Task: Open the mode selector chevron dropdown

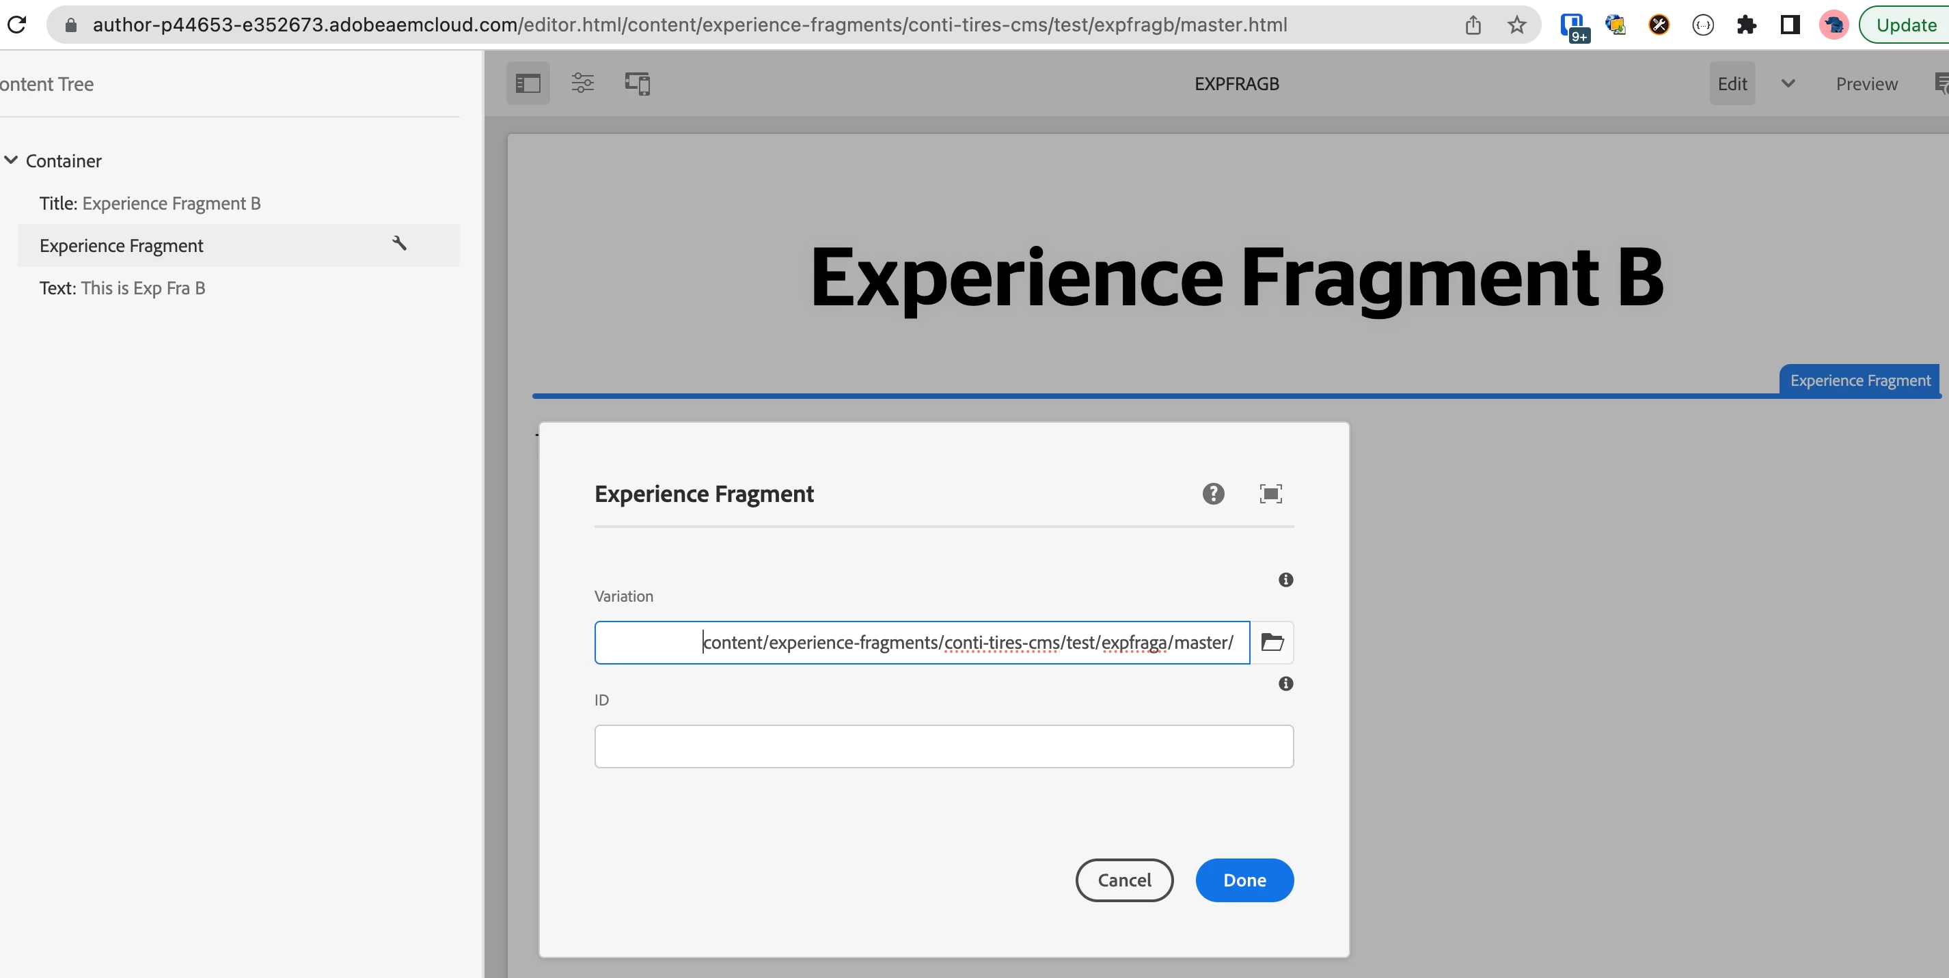Action: (x=1788, y=83)
